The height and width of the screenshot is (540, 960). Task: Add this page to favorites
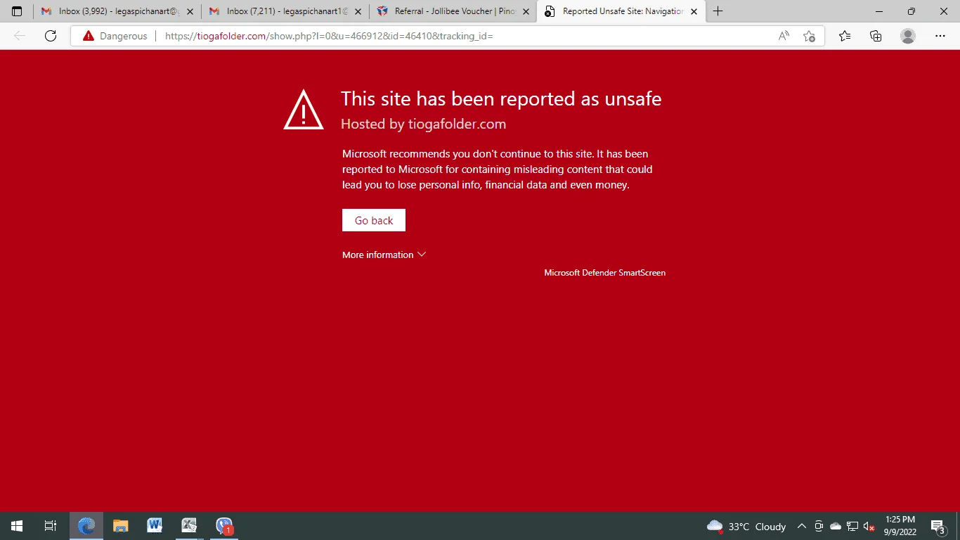809,36
